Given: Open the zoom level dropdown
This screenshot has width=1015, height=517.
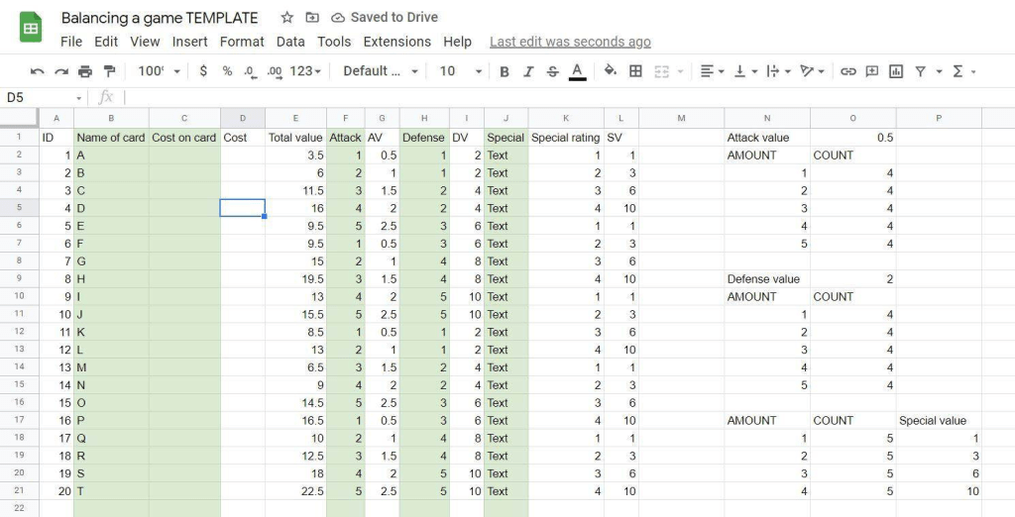Looking at the screenshot, I should (x=159, y=71).
